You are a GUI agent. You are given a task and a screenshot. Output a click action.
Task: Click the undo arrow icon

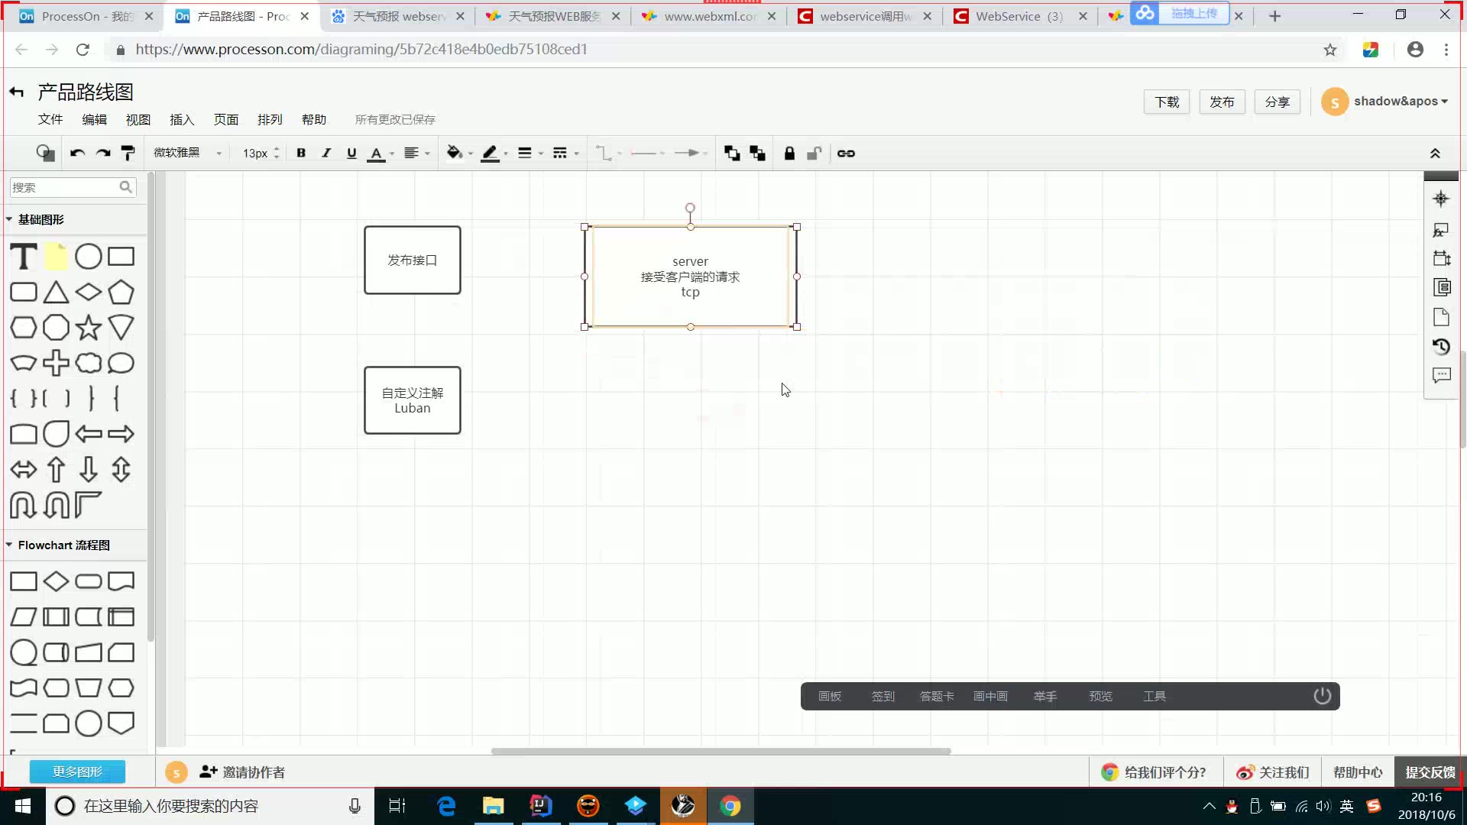click(77, 154)
